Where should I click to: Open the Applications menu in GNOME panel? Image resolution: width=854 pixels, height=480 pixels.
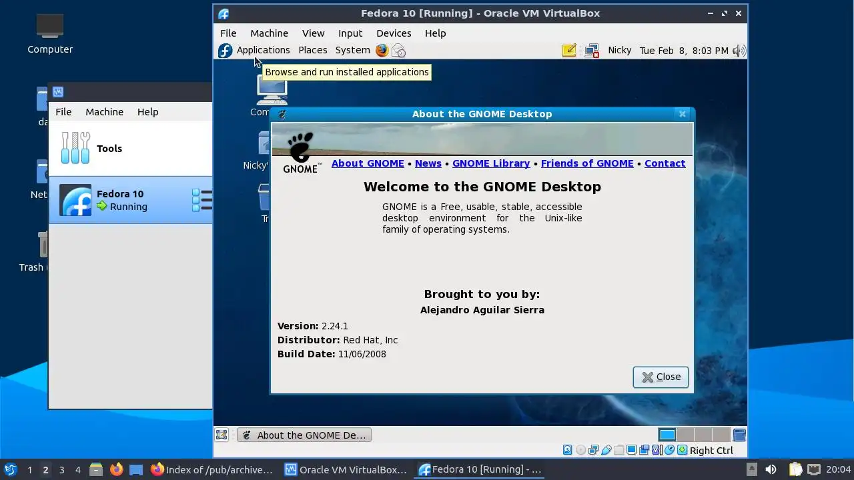click(263, 50)
